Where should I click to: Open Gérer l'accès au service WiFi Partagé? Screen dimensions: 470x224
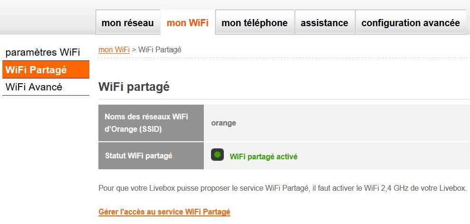(164, 212)
